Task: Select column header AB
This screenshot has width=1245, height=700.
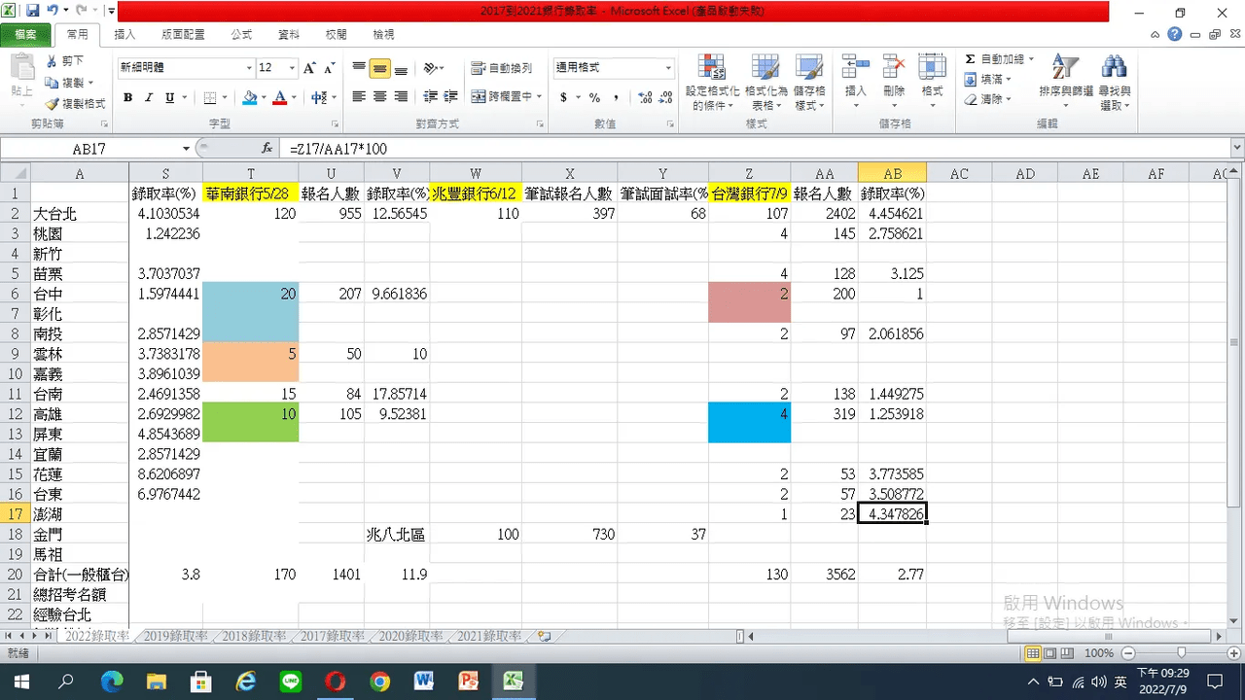Action: [x=892, y=174]
